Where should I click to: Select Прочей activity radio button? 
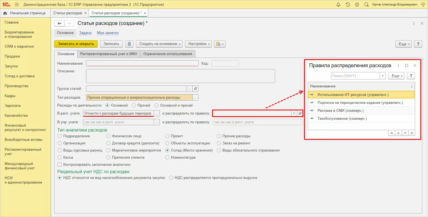click(134, 105)
